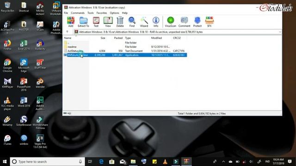This screenshot has width=296, height=166.
Task: Click the Protect shield icon
Action: [x=197, y=22]
